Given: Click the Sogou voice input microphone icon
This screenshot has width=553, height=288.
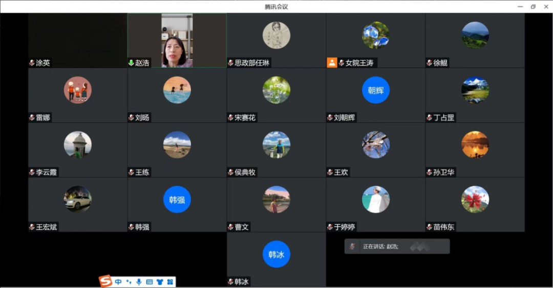Looking at the screenshot, I should [x=139, y=282].
